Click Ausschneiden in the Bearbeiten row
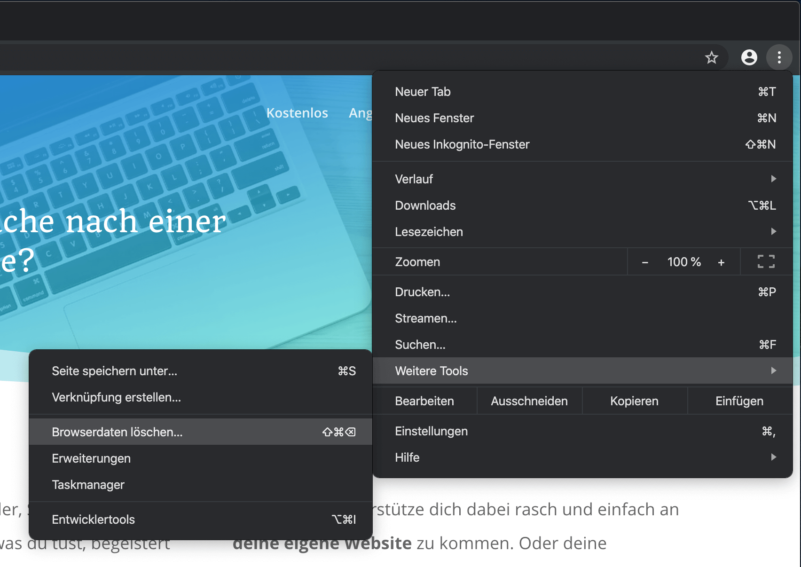The image size is (801, 567). click(x=529, y=401)
